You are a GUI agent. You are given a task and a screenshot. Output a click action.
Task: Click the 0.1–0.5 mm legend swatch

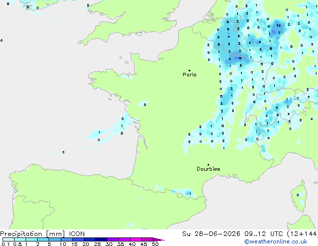click(x=9, y=239)
